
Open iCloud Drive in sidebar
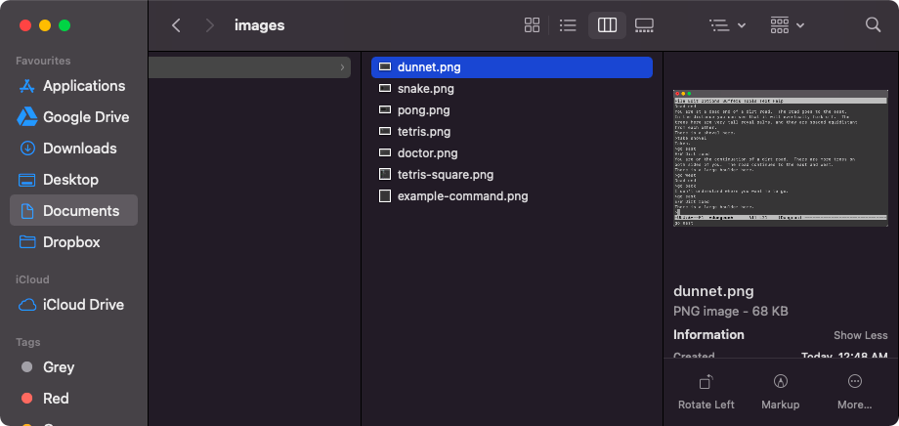pos(83,305)
